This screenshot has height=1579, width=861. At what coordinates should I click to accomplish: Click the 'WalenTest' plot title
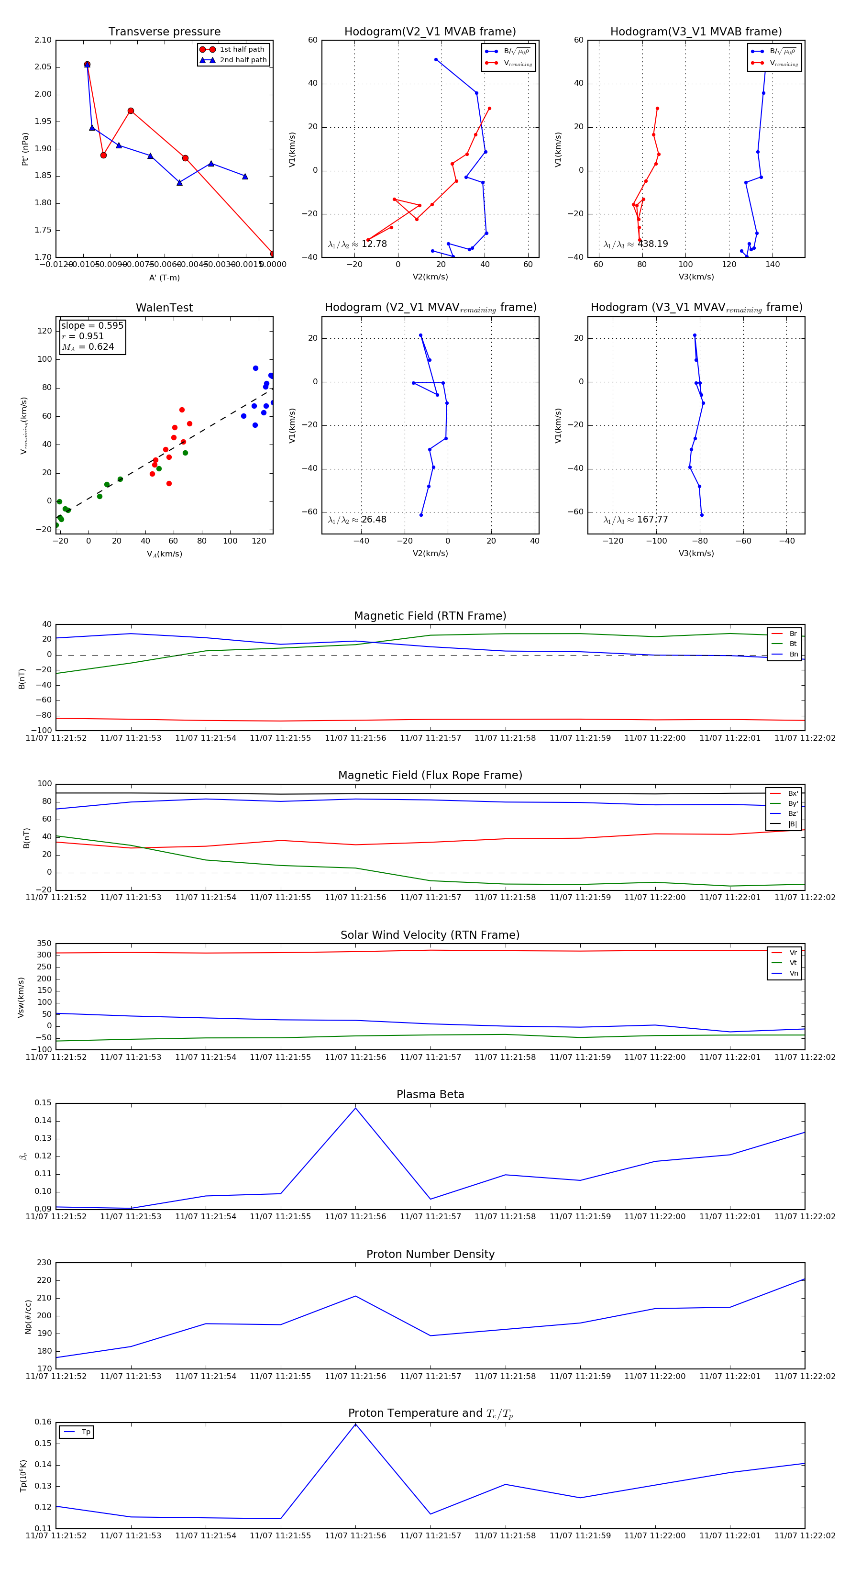[x=164, y=308]
